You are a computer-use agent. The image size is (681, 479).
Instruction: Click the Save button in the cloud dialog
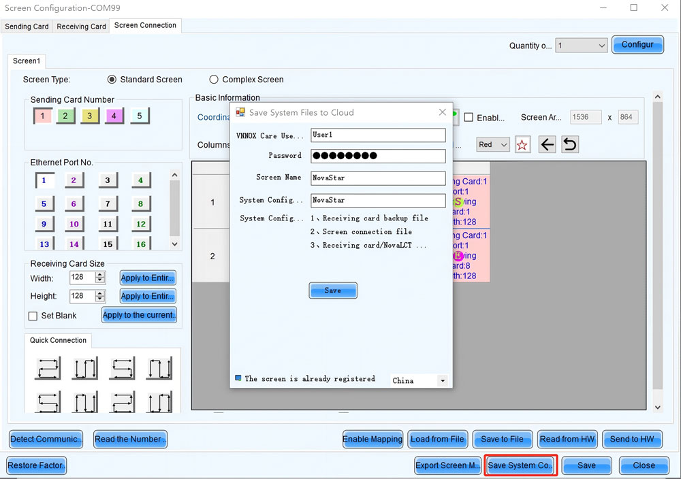click(332, 291)
